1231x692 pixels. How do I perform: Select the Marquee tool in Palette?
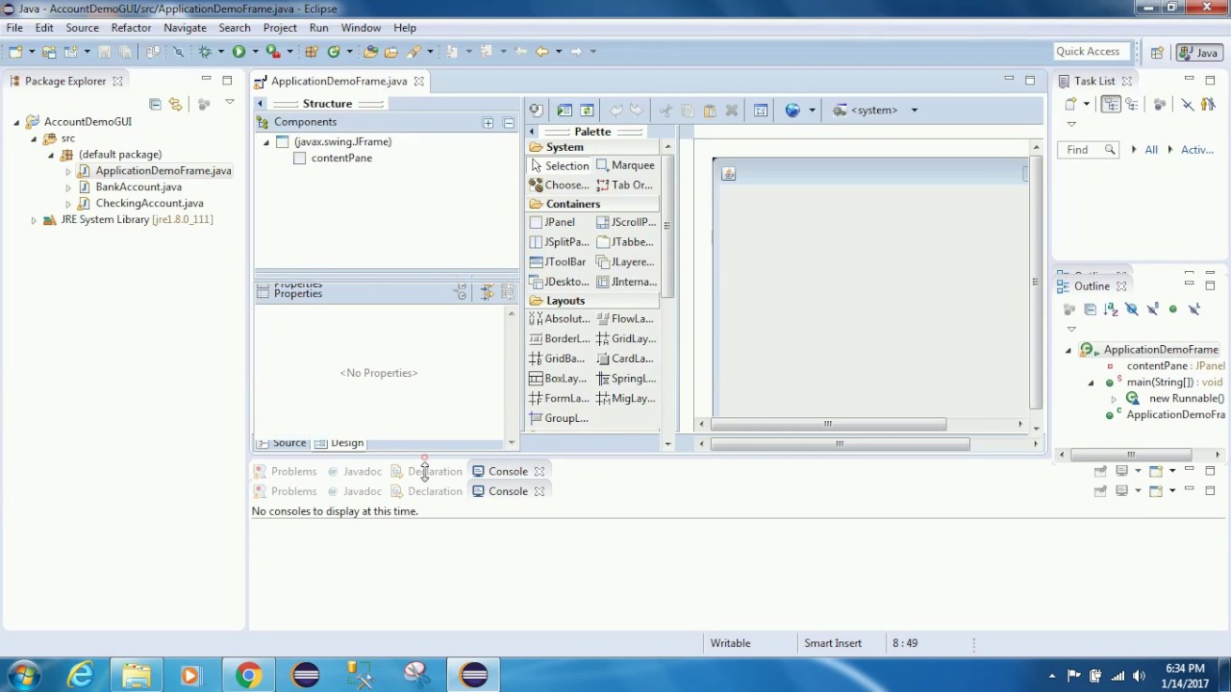tap(625, 165)
